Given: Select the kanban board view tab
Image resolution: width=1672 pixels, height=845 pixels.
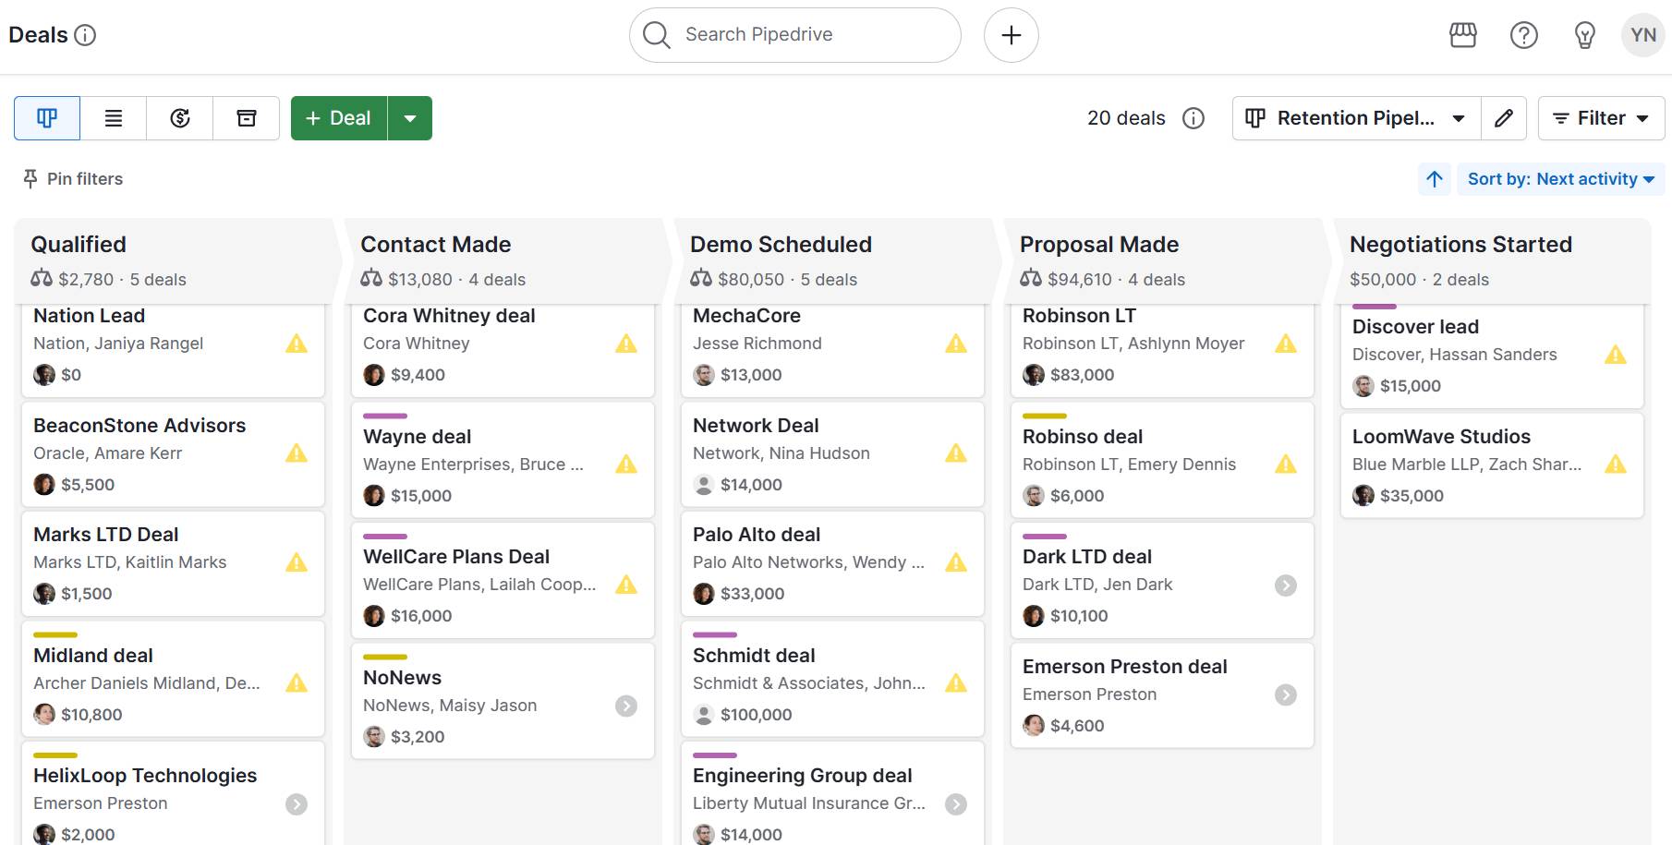Looking at the screenshot, I should (46, 118).
